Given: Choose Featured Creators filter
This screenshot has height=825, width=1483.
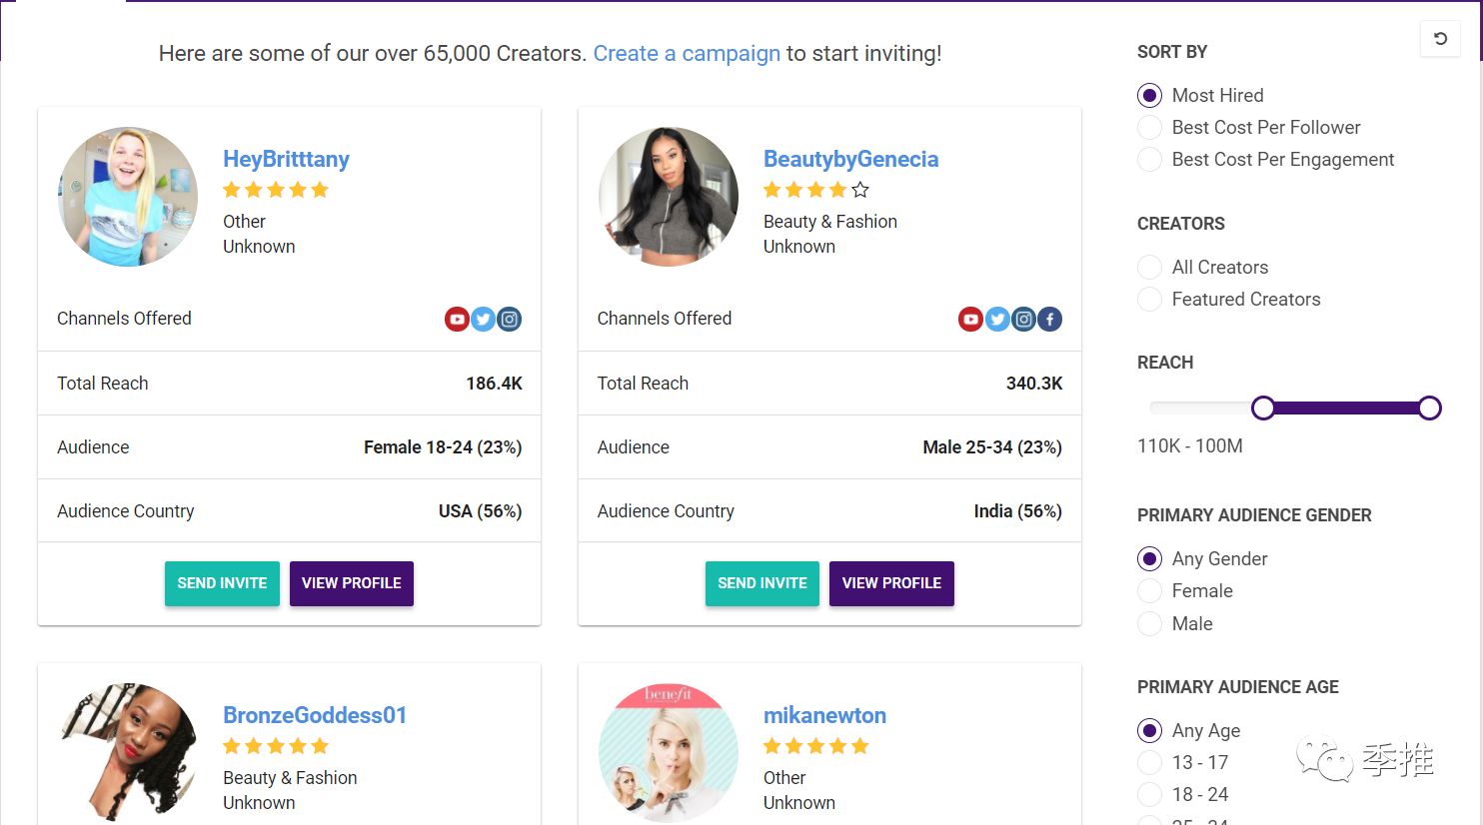Looking at the screenshot, I should coord(1150,300).
